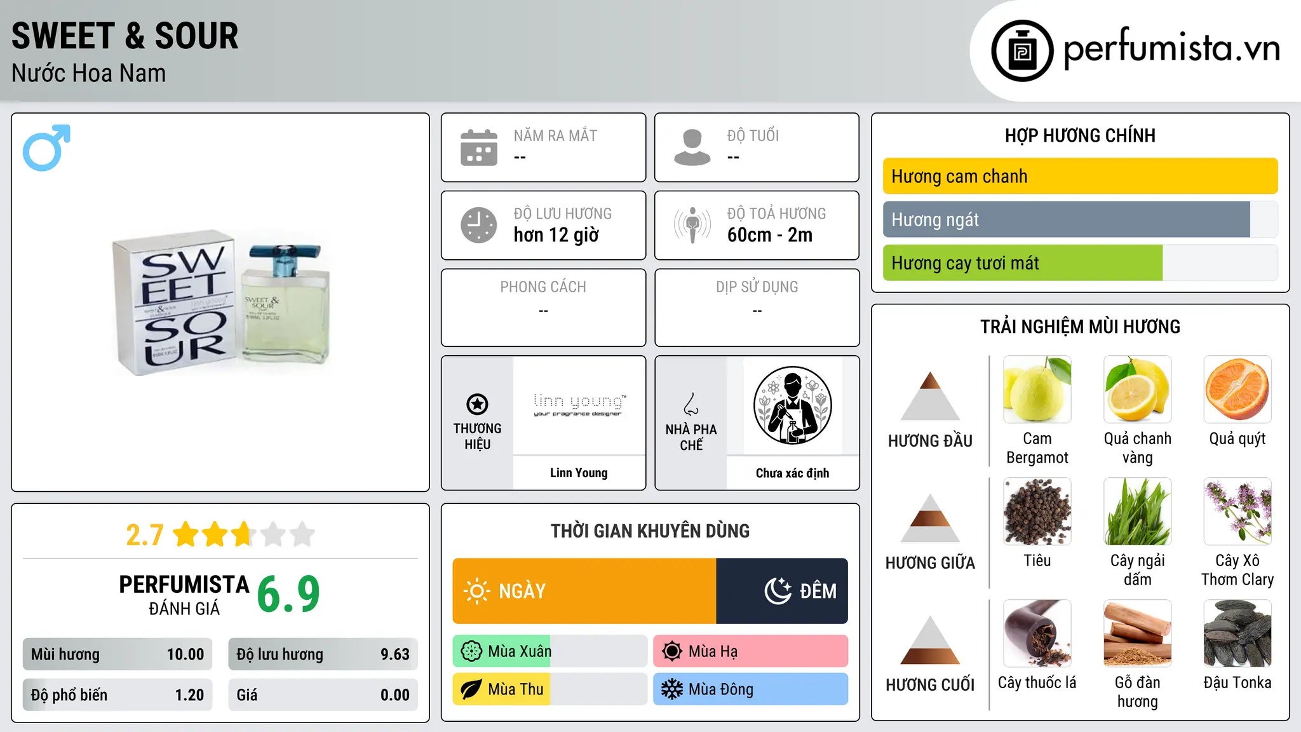Click the perfumista.vn perfume bottle logo icon
The width and height of the screenshot is (1301, 732).
coord(1022,51)
